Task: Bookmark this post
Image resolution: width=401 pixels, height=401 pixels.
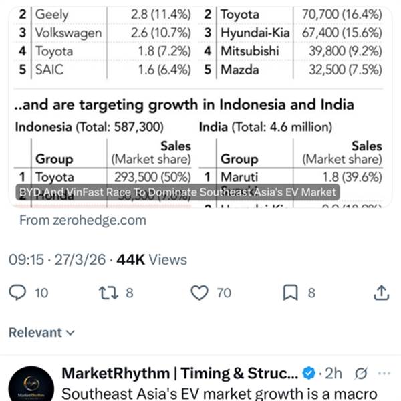Action: click(291, 293)
